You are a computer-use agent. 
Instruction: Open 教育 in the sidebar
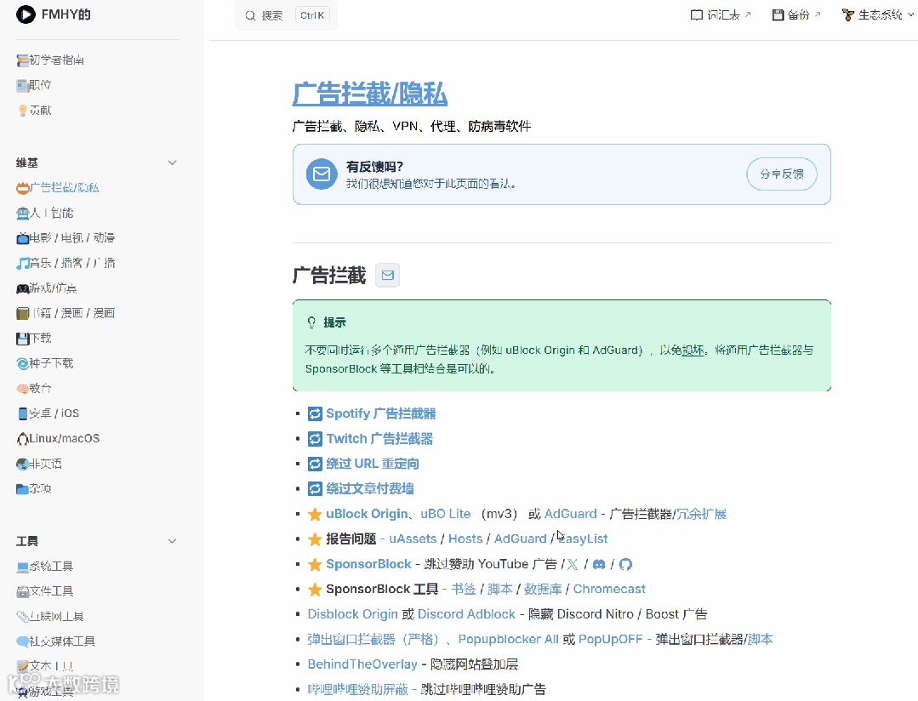[34, 388]
